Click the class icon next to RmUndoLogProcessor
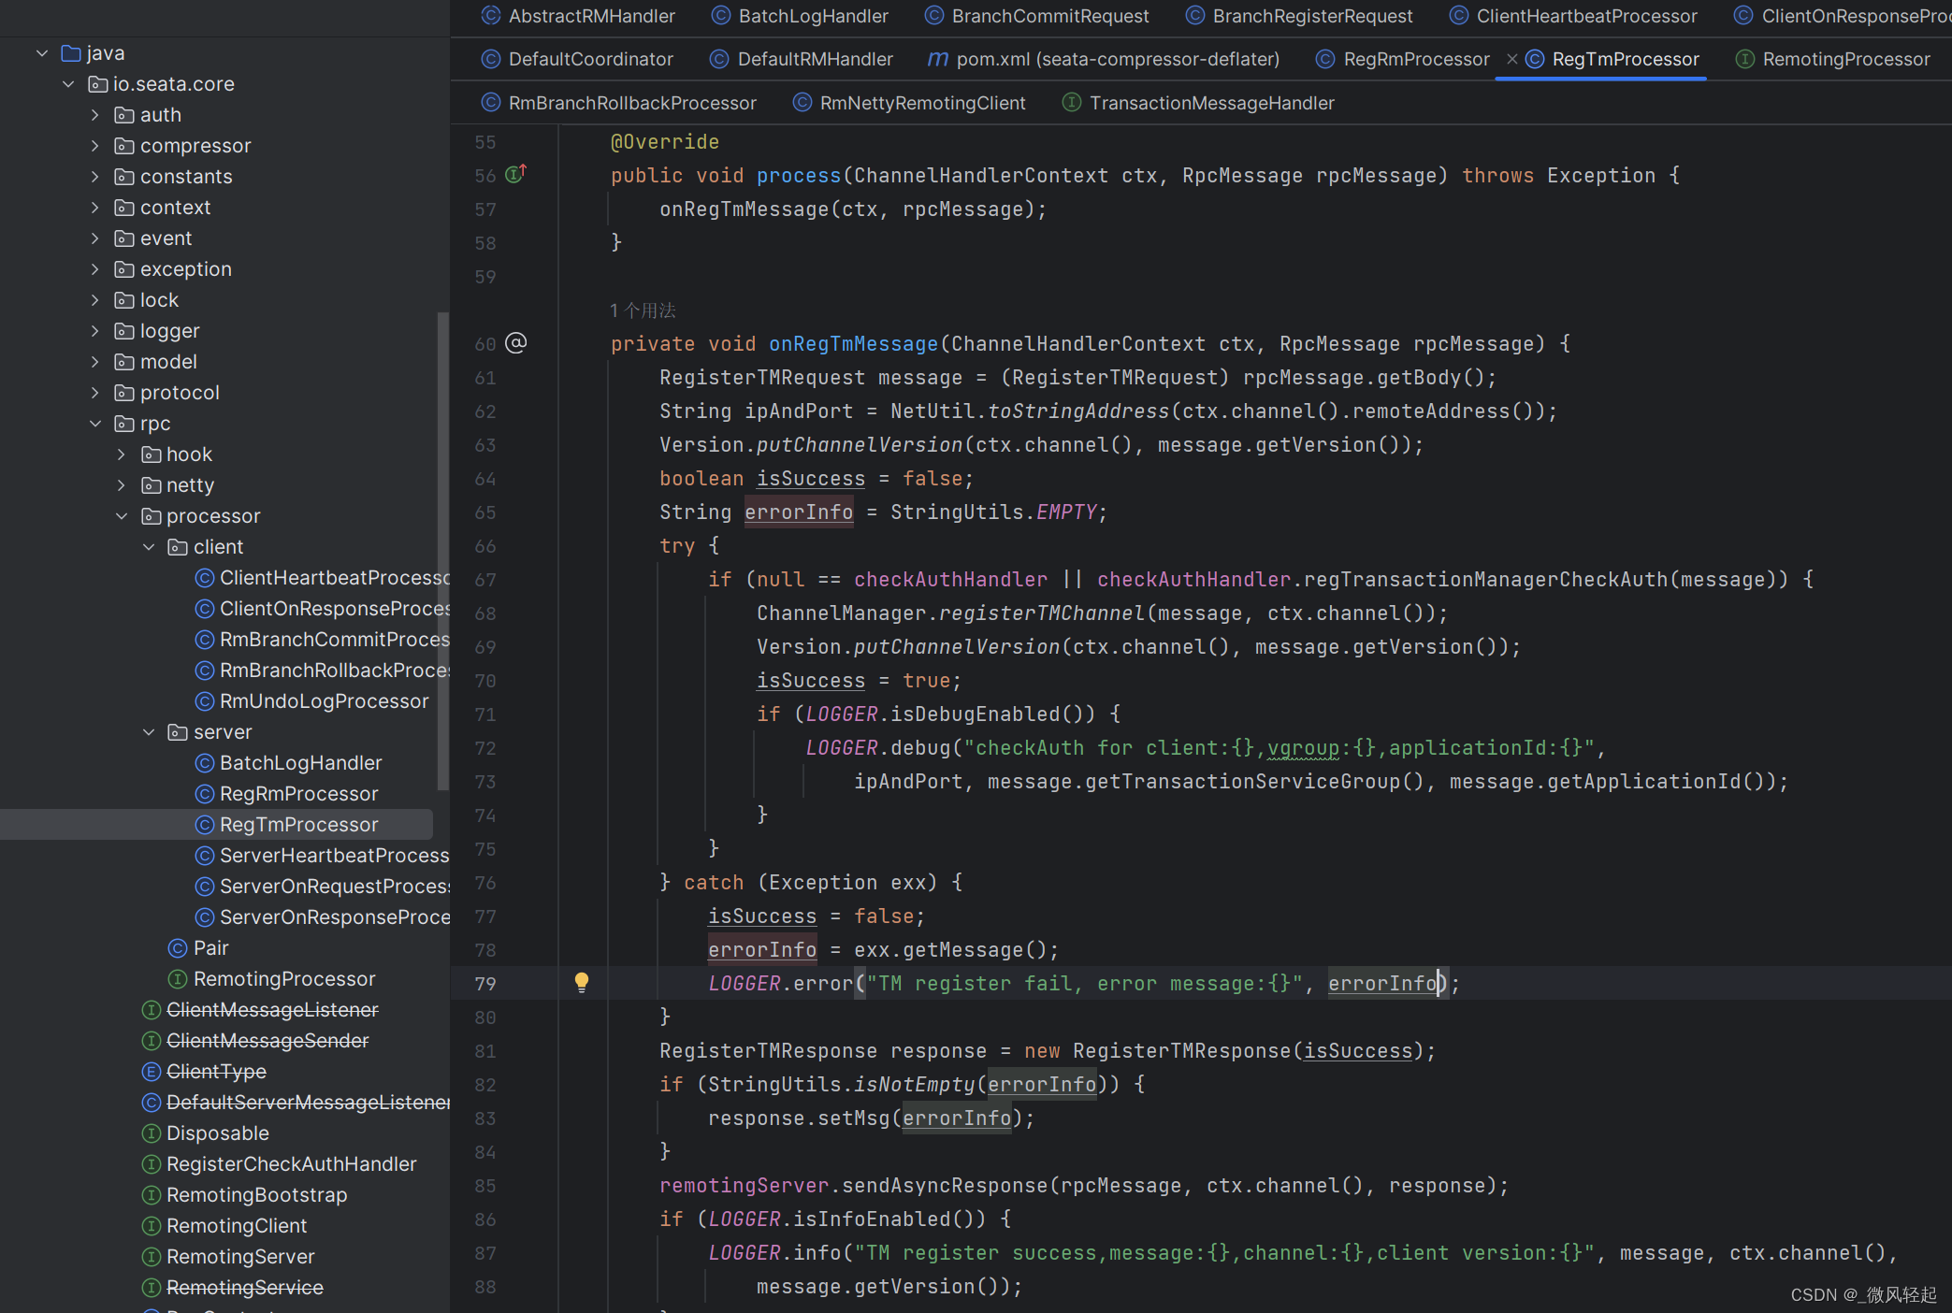 point(205,701)
